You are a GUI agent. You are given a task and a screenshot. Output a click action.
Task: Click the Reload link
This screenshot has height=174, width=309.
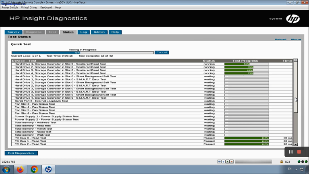(280, 39)
